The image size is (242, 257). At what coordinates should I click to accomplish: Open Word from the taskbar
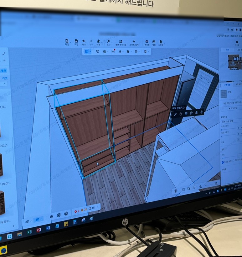(x=48, y=228)
